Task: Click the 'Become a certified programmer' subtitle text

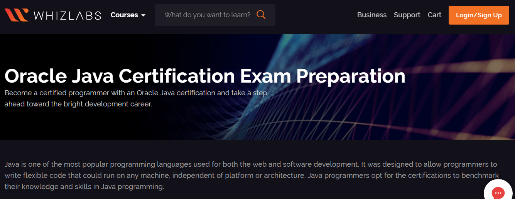Action: coord(136,98)
